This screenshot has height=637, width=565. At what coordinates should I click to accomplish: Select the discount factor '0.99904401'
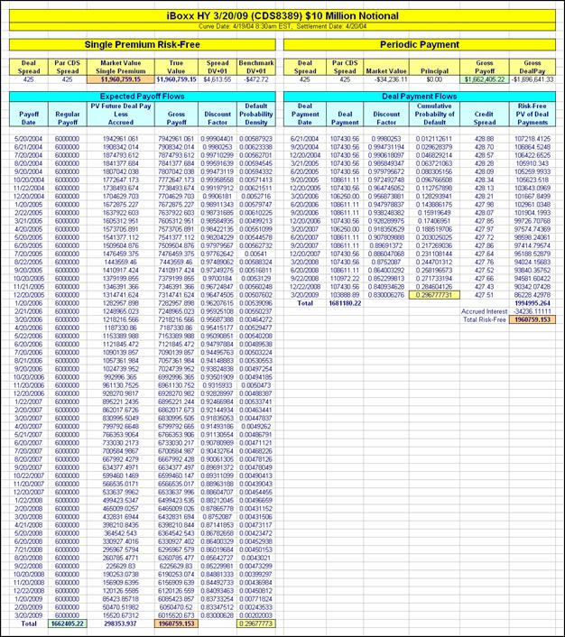point(218,139)
